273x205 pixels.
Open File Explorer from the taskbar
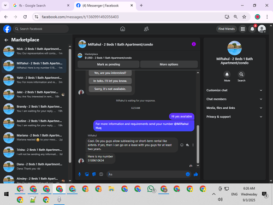coord(111,189)
